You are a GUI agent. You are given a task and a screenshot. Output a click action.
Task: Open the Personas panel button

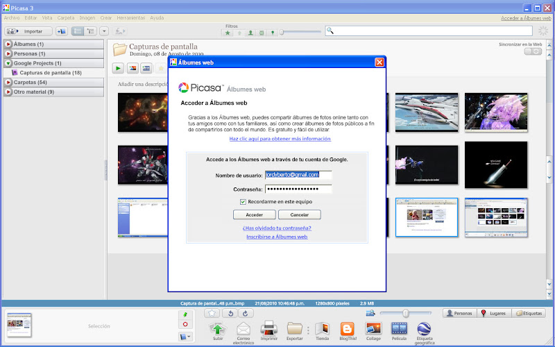(459, 314)
